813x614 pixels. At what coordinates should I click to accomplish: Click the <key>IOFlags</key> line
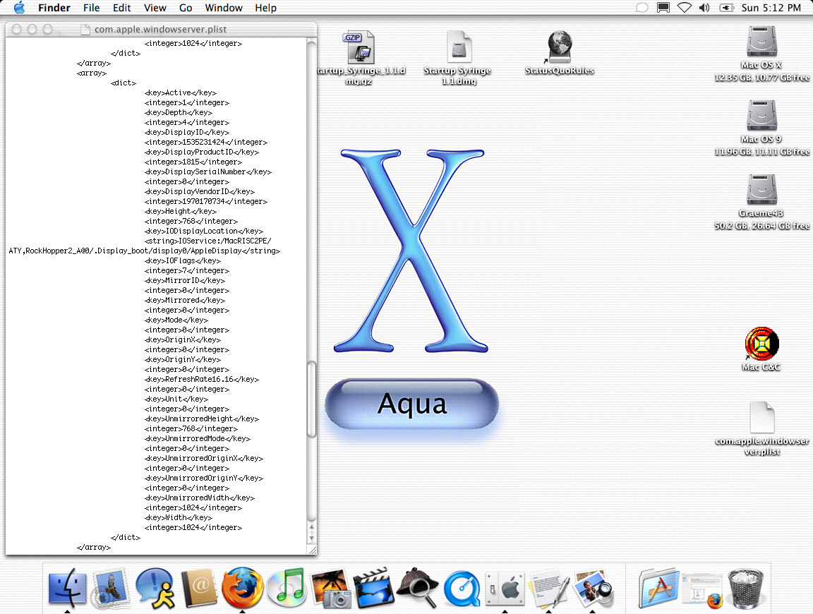coord(183,261)
